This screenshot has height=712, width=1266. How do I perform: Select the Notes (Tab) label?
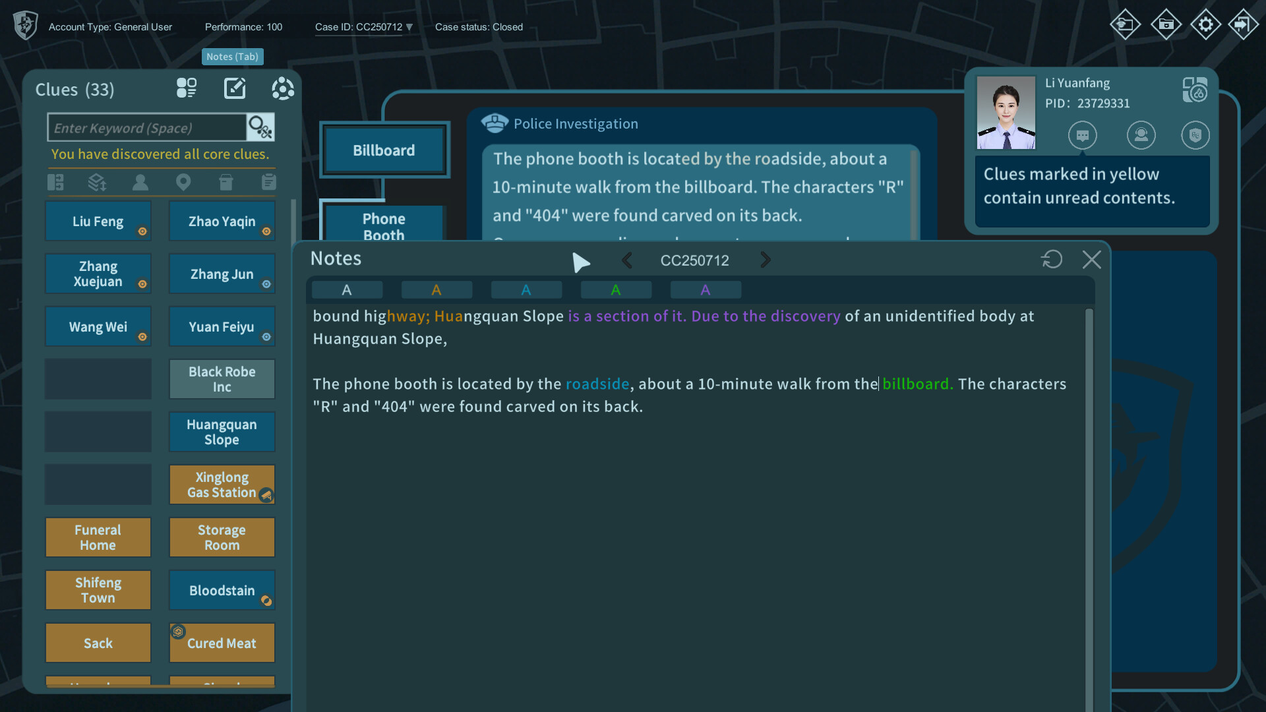[232, 57]
